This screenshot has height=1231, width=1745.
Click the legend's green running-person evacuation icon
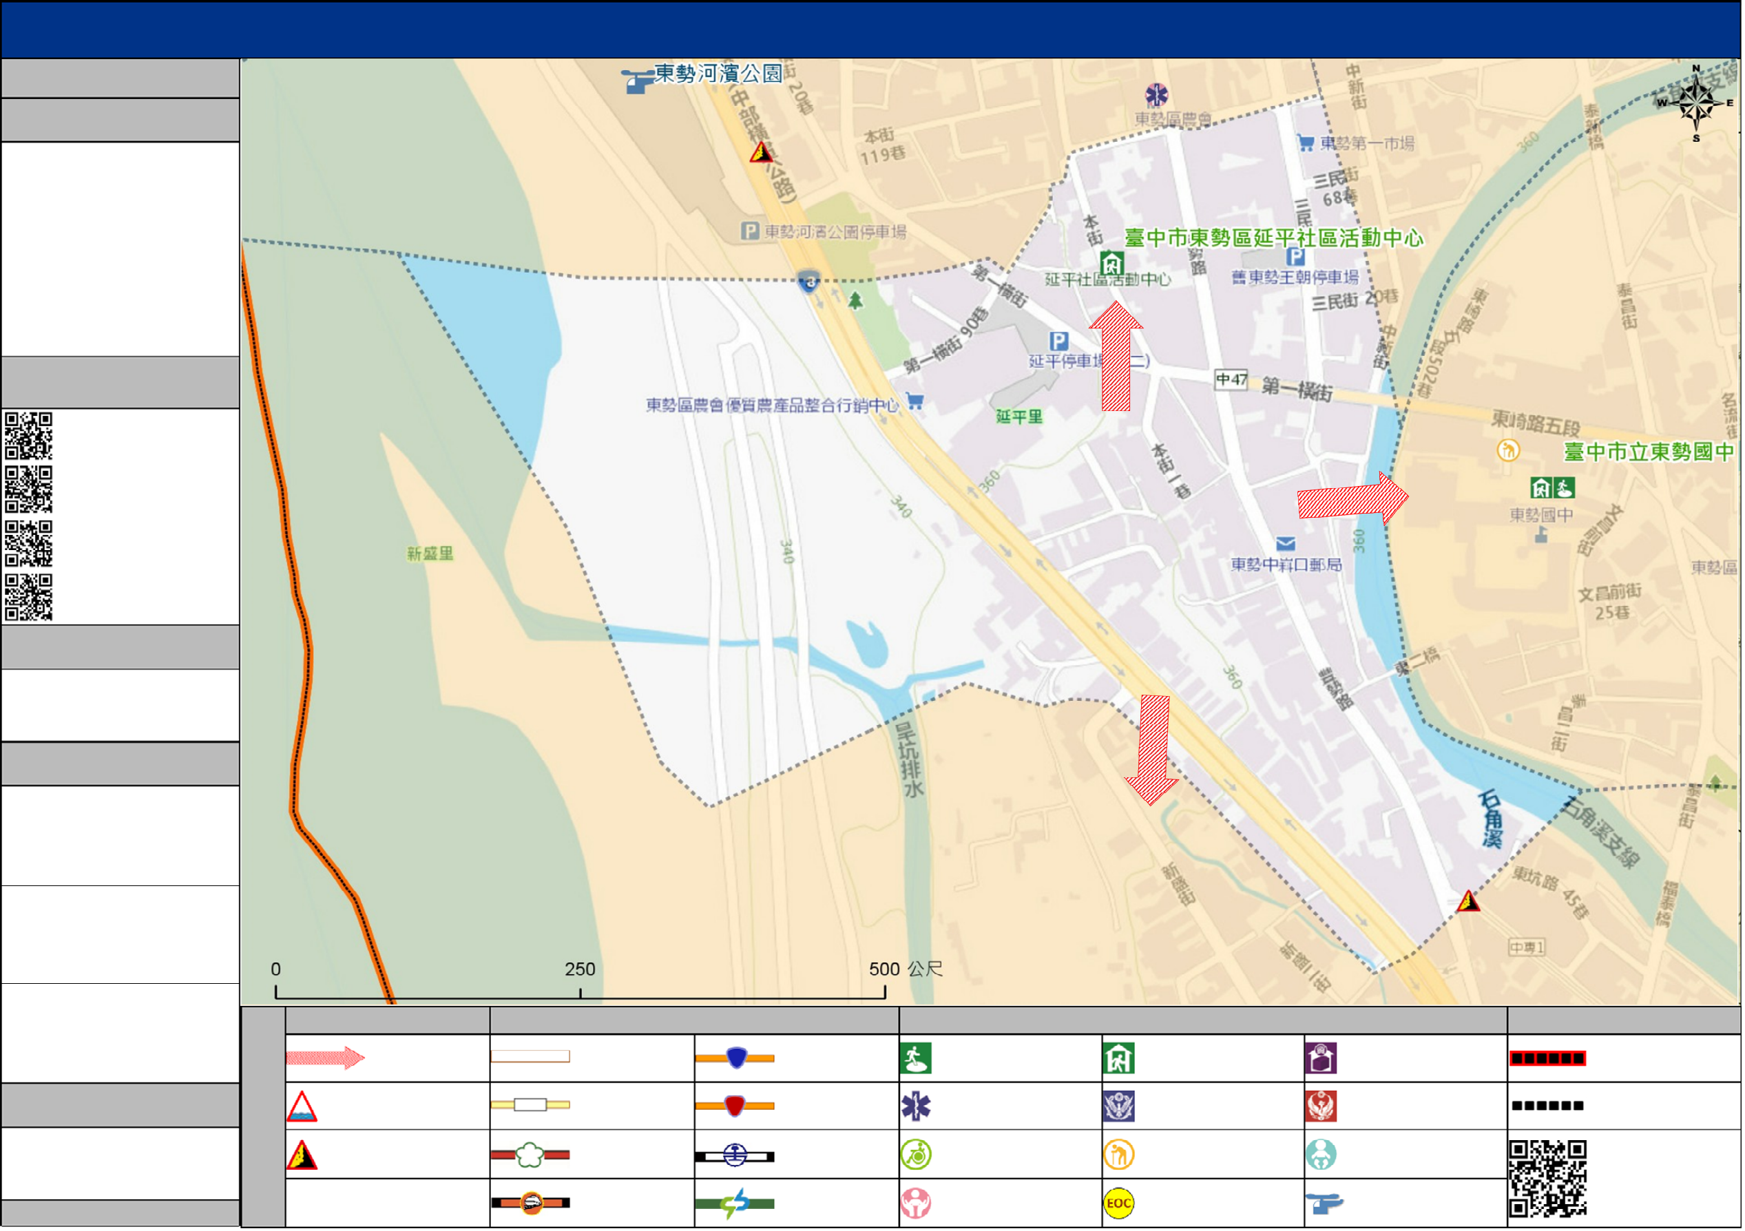pyautogui.click(x=916, y=1058)
